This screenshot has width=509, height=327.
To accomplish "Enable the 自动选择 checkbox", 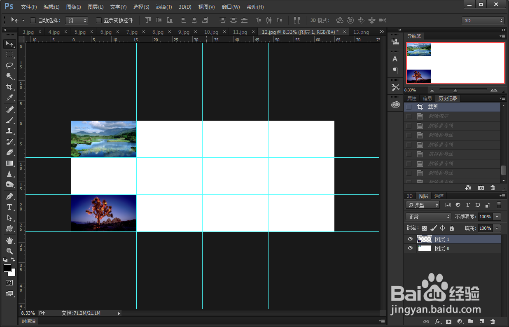I will 33,20.
